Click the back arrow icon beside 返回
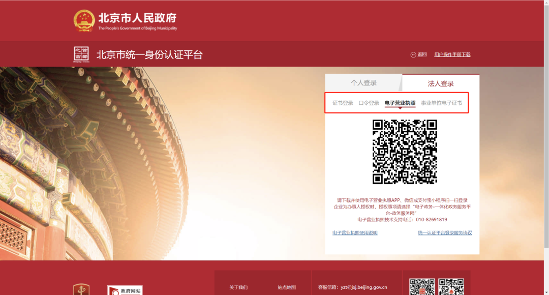Screen dimensions: 549x295 [x=413, y=54]
